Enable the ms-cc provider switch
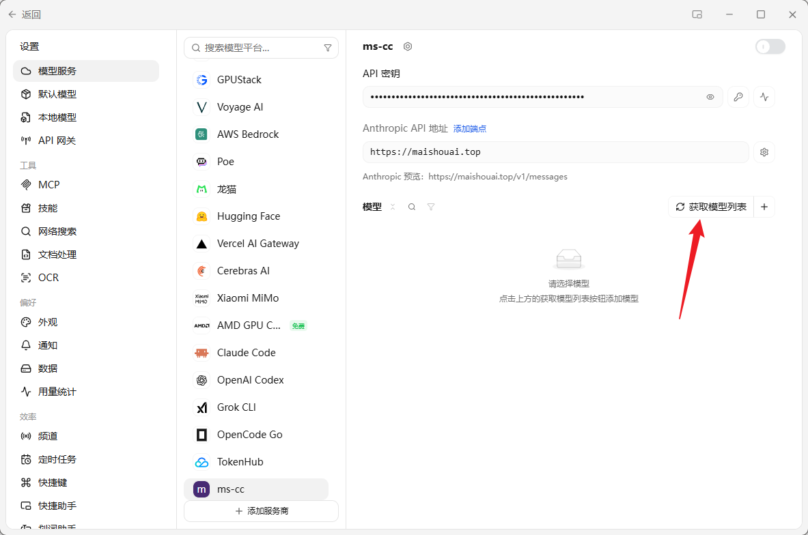This screenshot has width=808, height=535. pyautogui.click(x=770, y=46)
